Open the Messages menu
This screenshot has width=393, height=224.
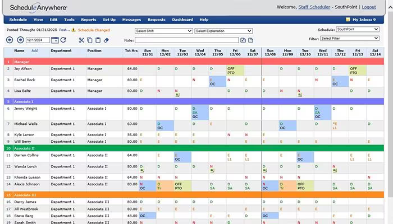[131, 20]
